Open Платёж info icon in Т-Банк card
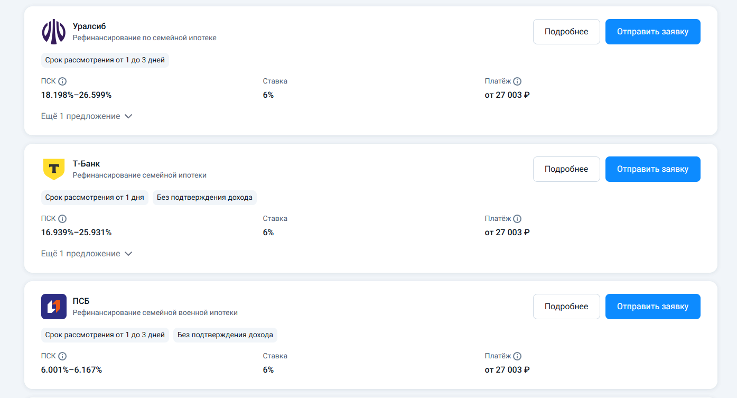This screenshot has height=398, width=737. pos(517,219)
